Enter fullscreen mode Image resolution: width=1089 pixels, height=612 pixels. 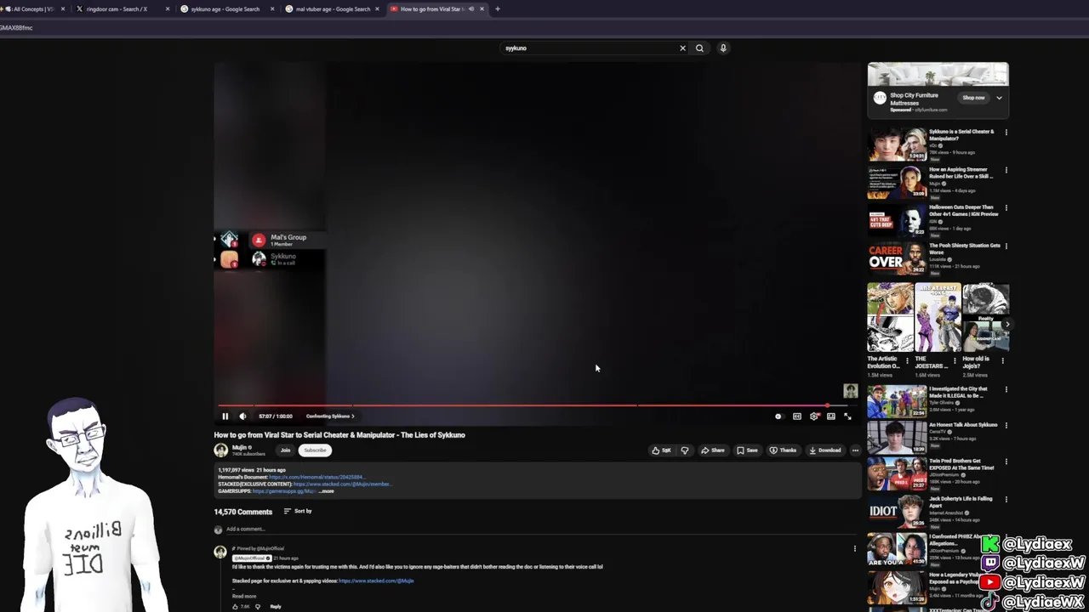pyautogui.click(x=847, y=416)
